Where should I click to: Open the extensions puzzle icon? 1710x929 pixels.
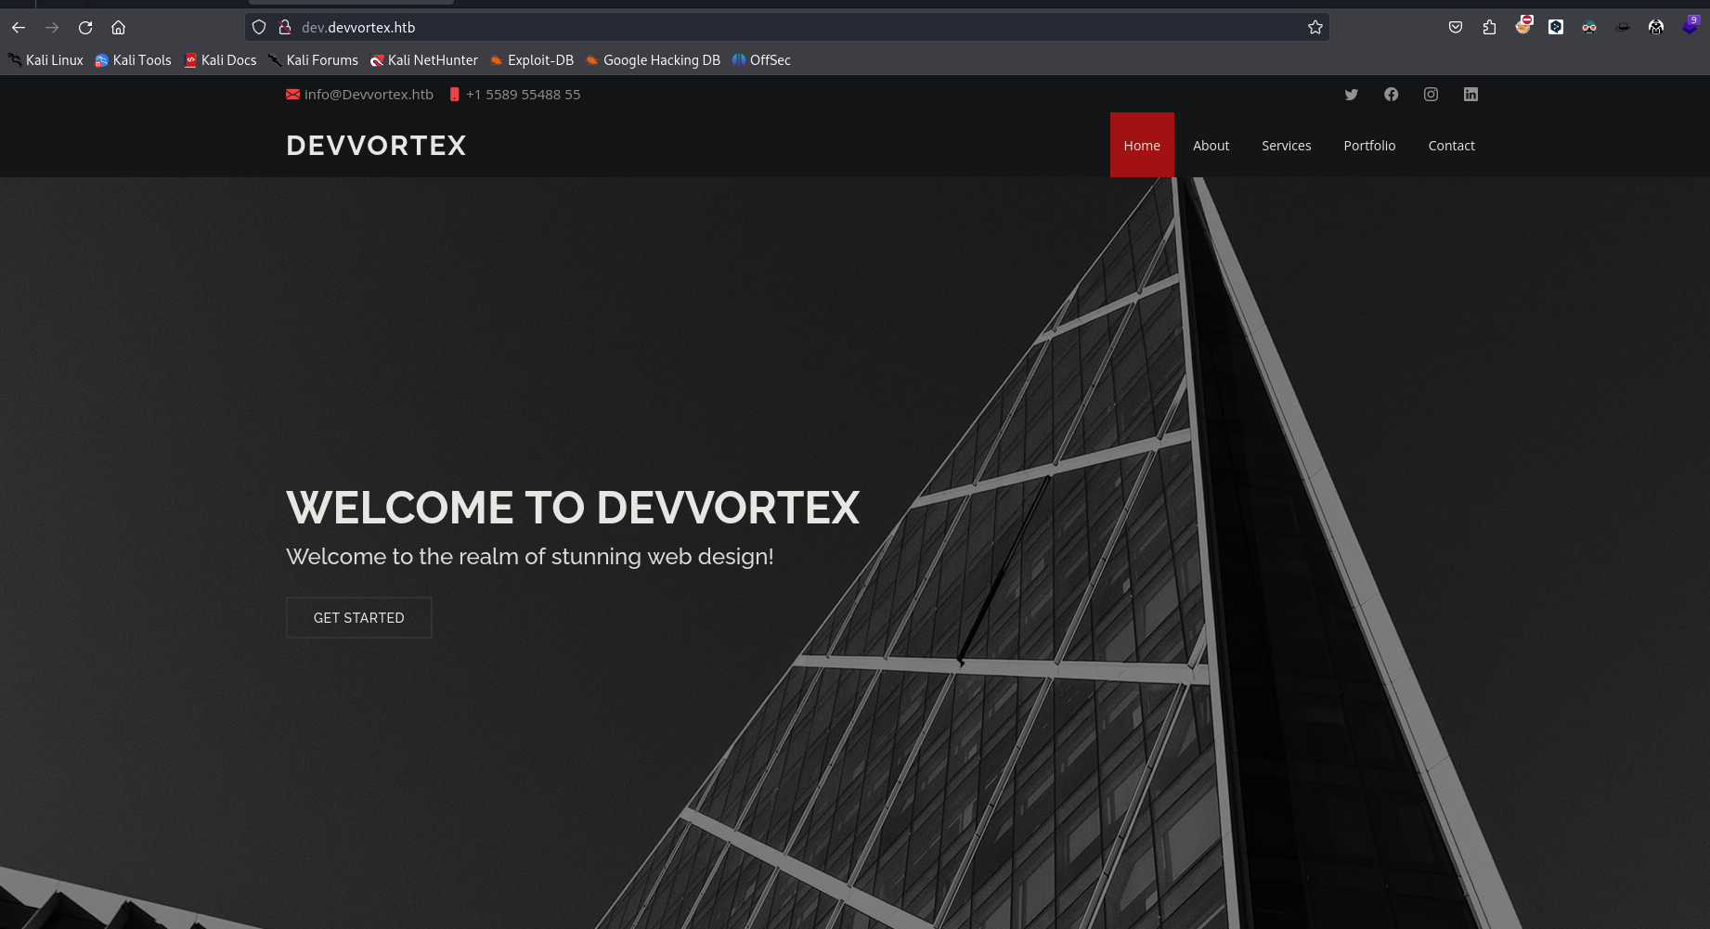pos(1489,28)
